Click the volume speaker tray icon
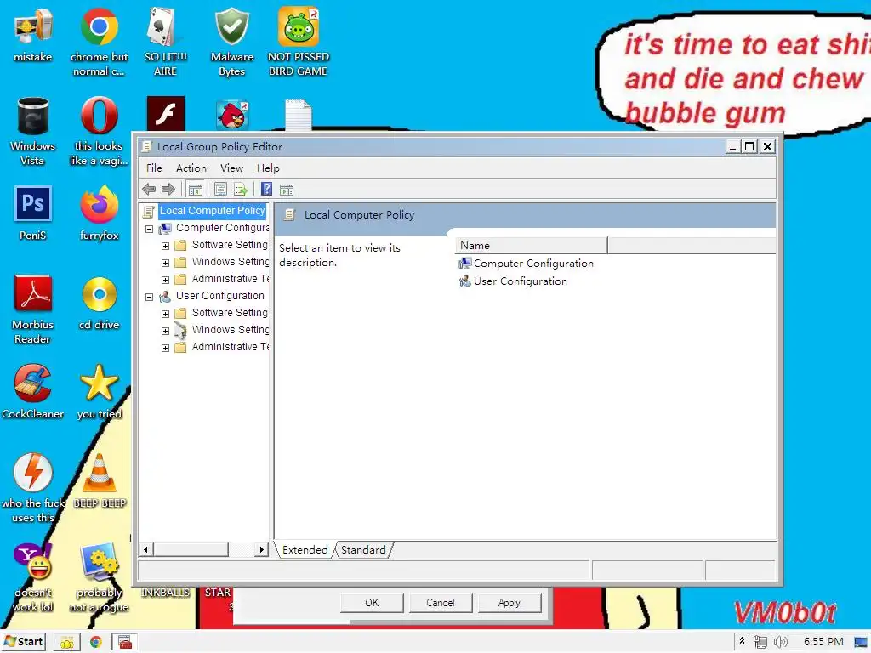 pos(780,643)
